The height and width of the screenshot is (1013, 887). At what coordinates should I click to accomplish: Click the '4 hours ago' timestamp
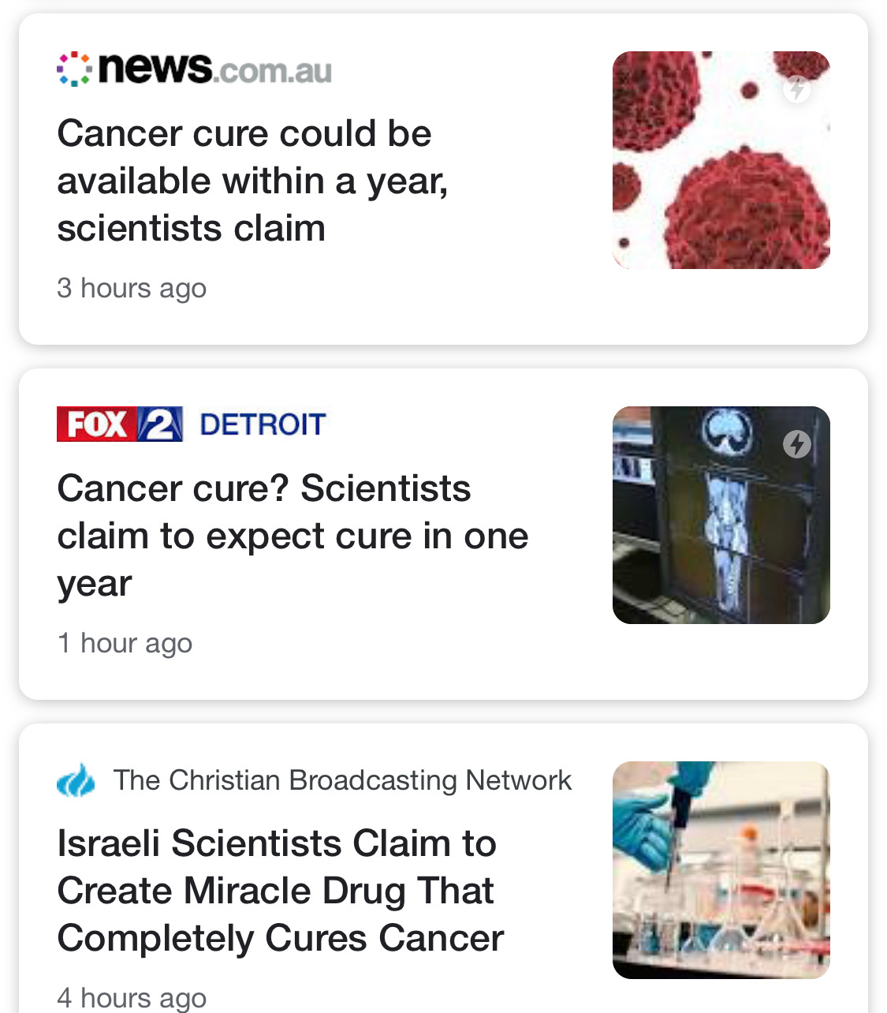(132, 997)
